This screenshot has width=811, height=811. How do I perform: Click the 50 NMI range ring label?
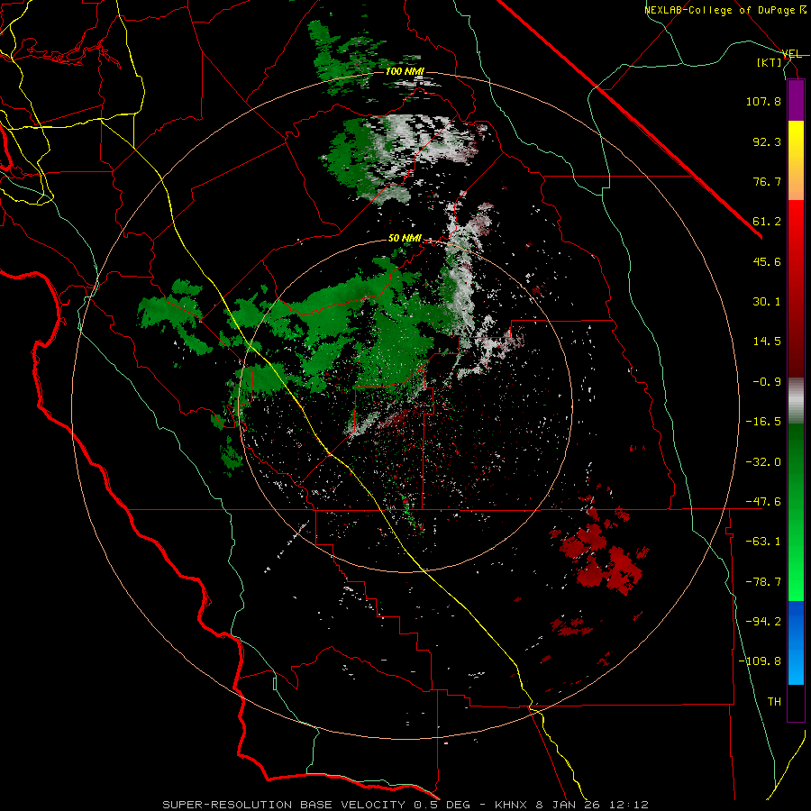[405, 238]
